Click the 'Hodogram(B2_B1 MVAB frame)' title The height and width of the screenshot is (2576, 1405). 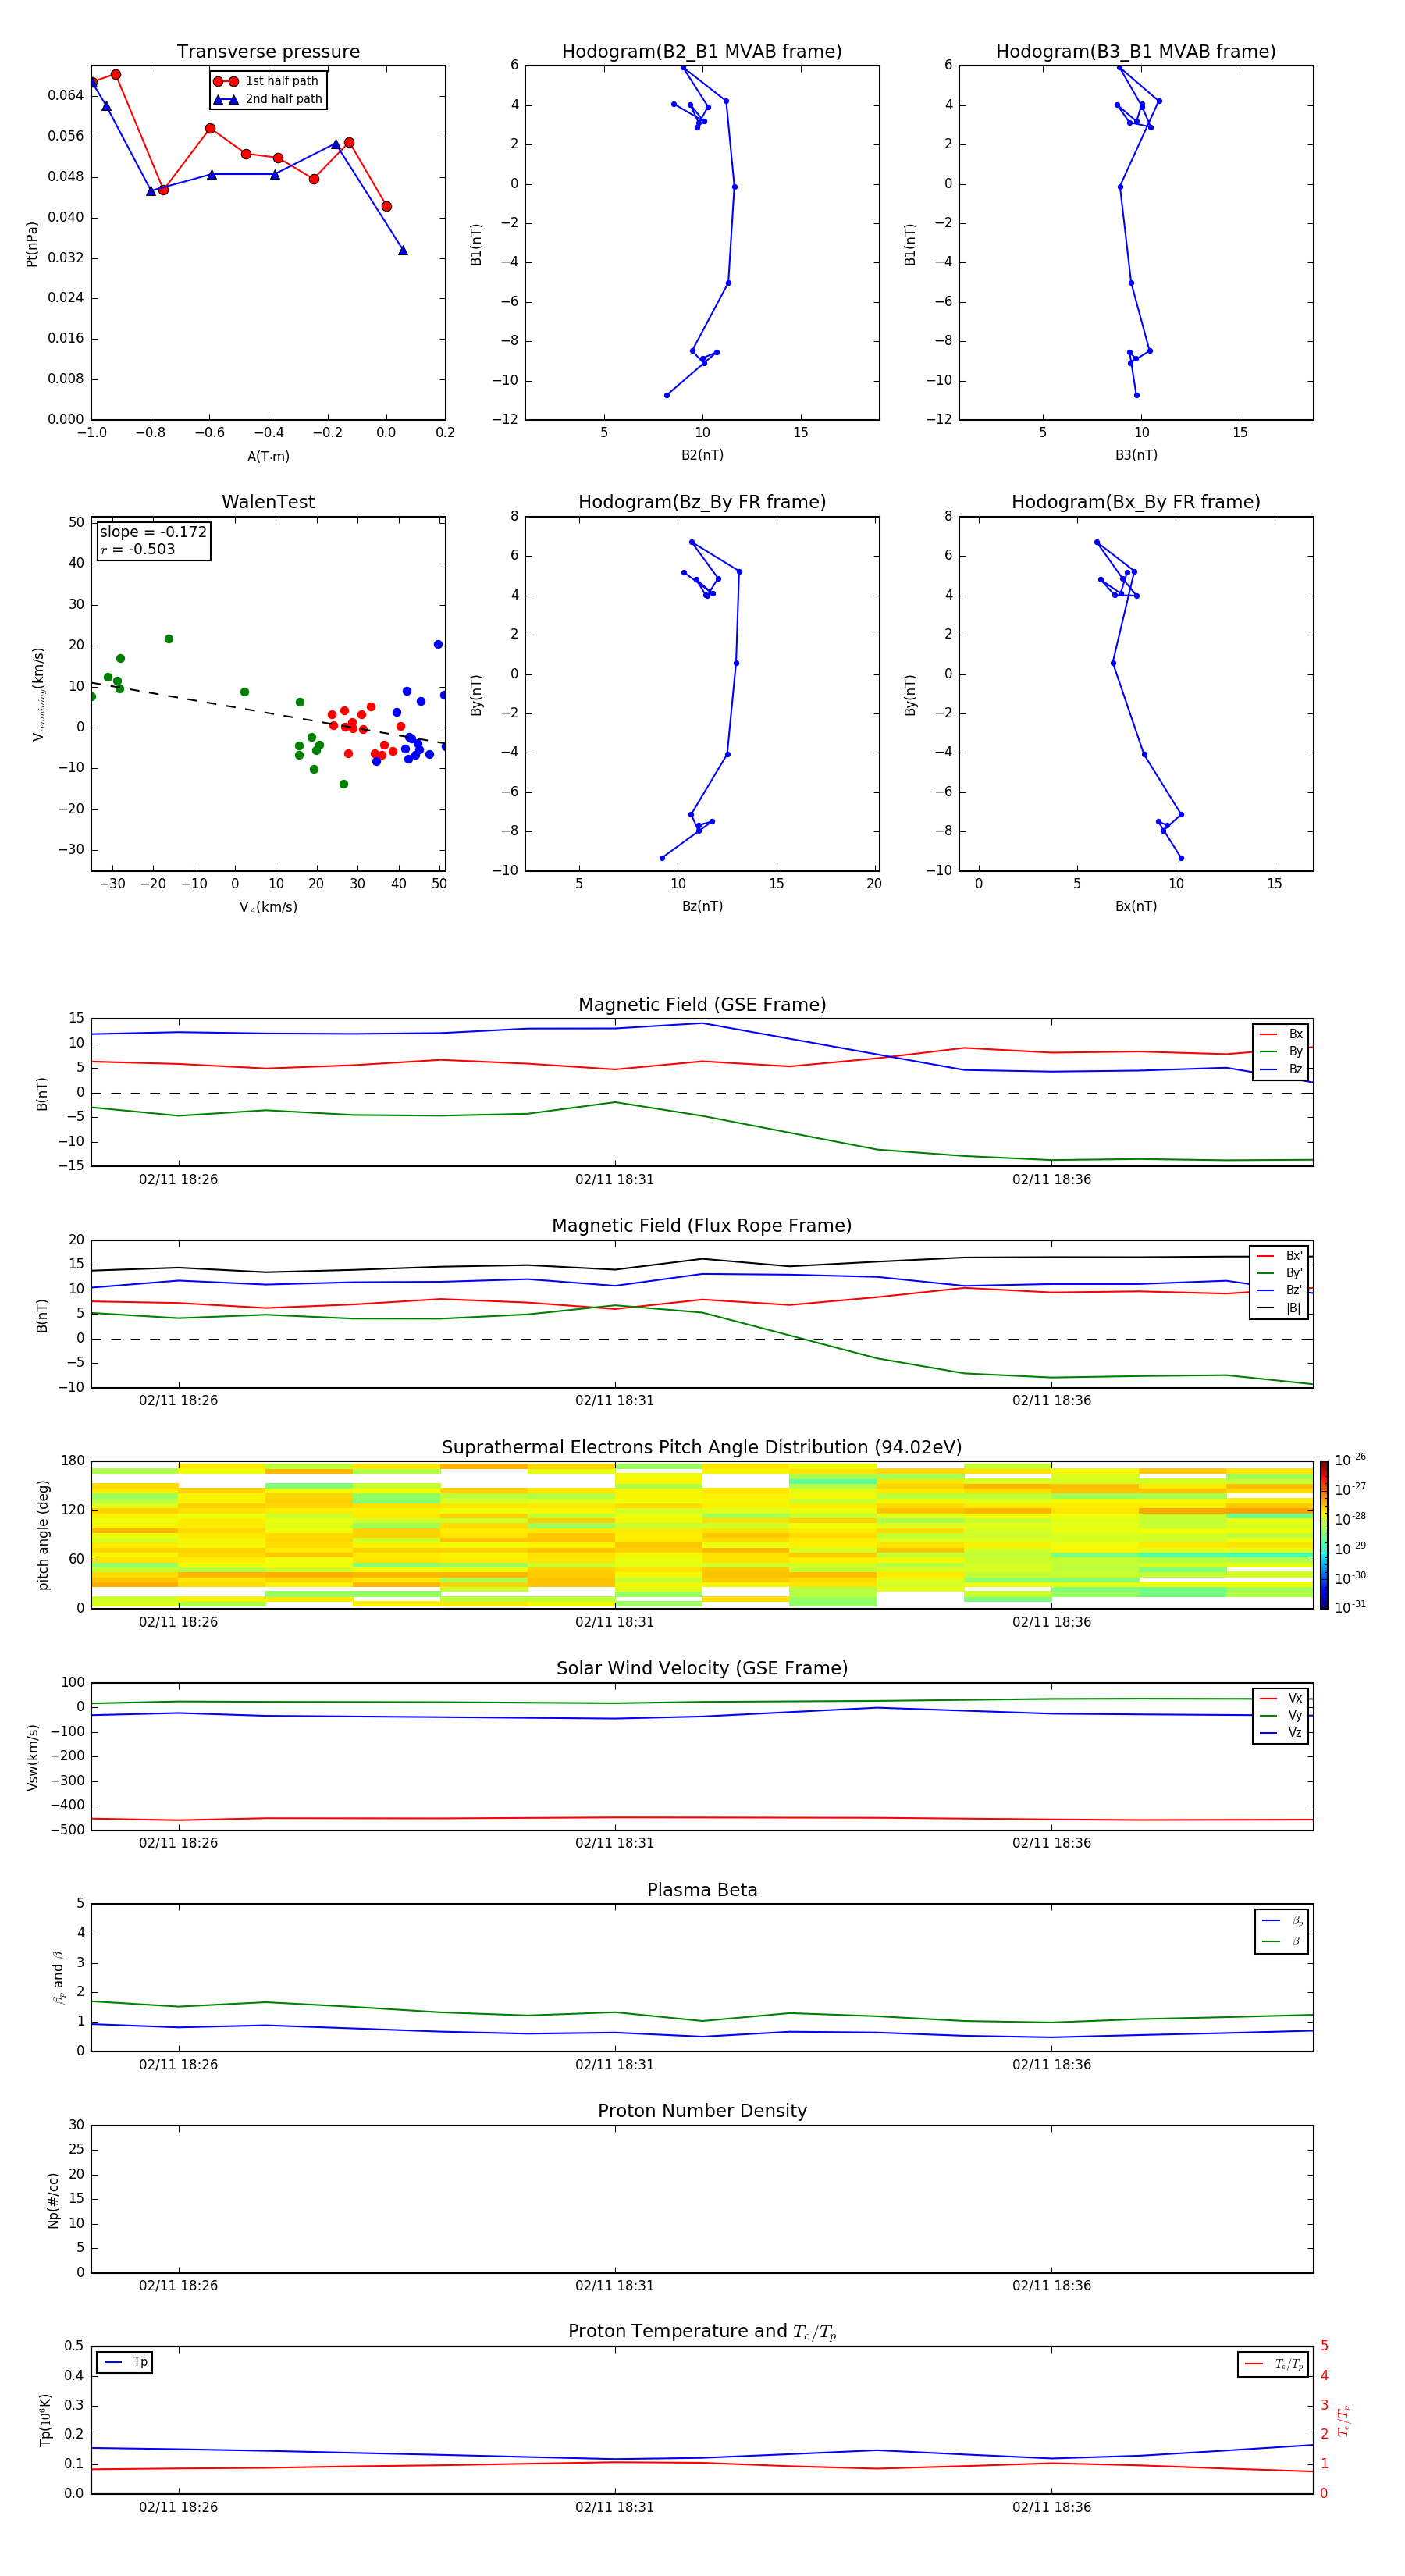coord(702,52)
